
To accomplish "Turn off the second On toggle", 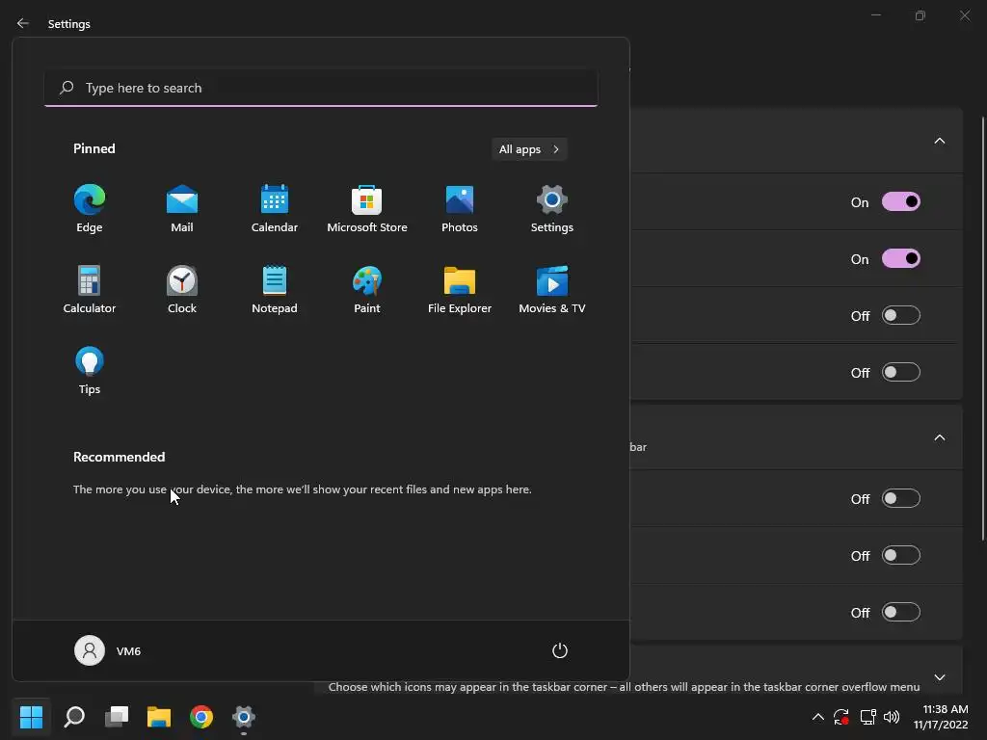I will point(901,258).
